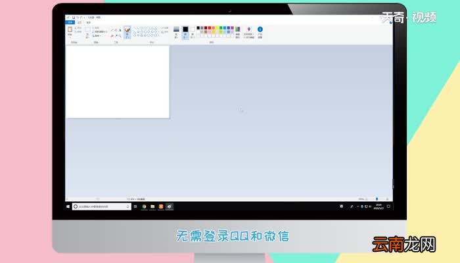Select the Fill with color bucket tool

(116, 30)
